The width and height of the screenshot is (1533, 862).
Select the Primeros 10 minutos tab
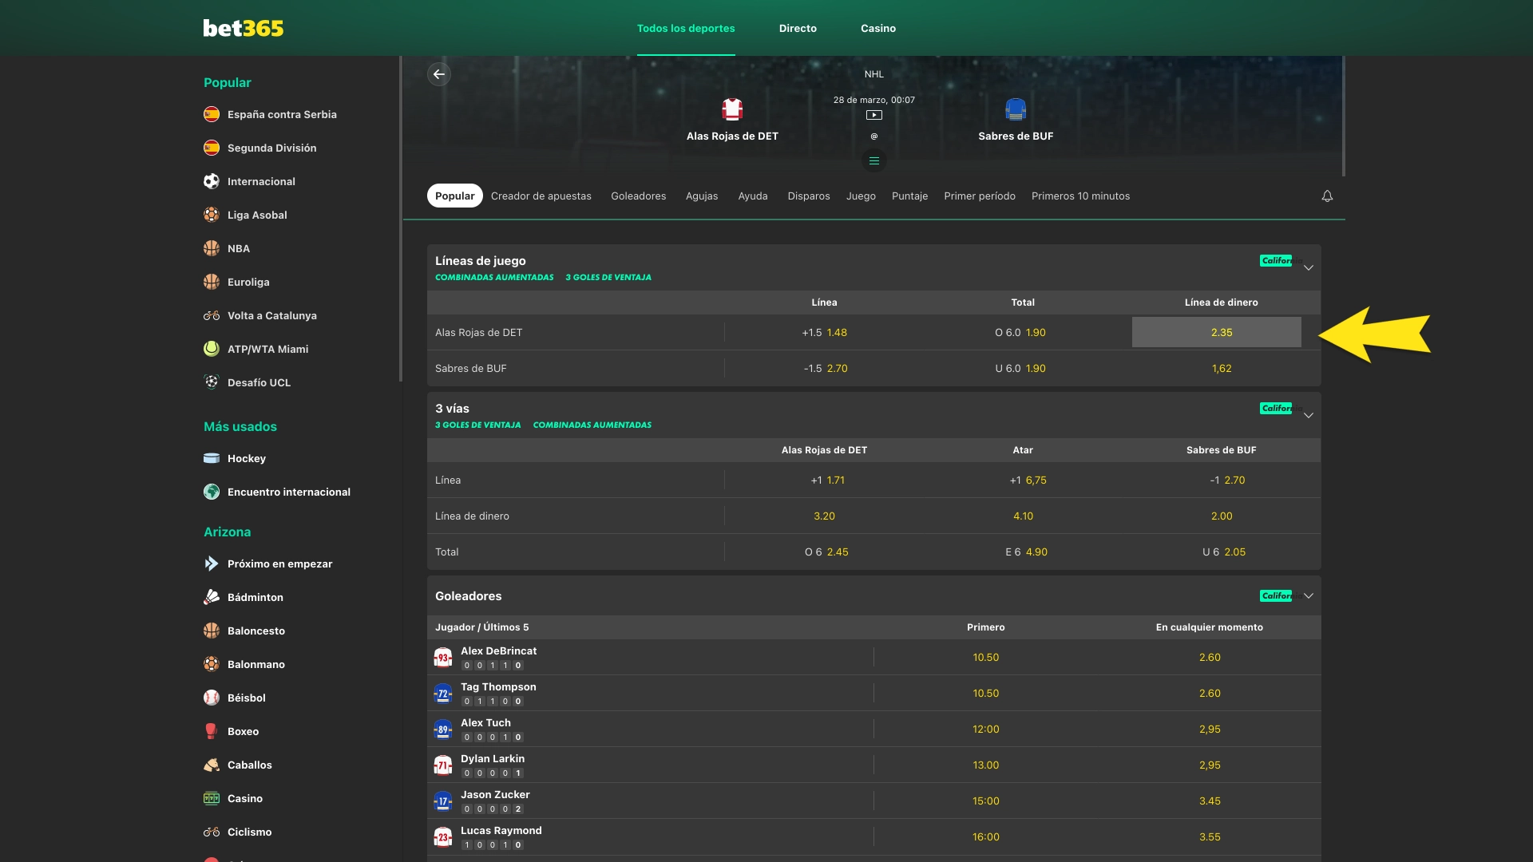point(1081,196)
